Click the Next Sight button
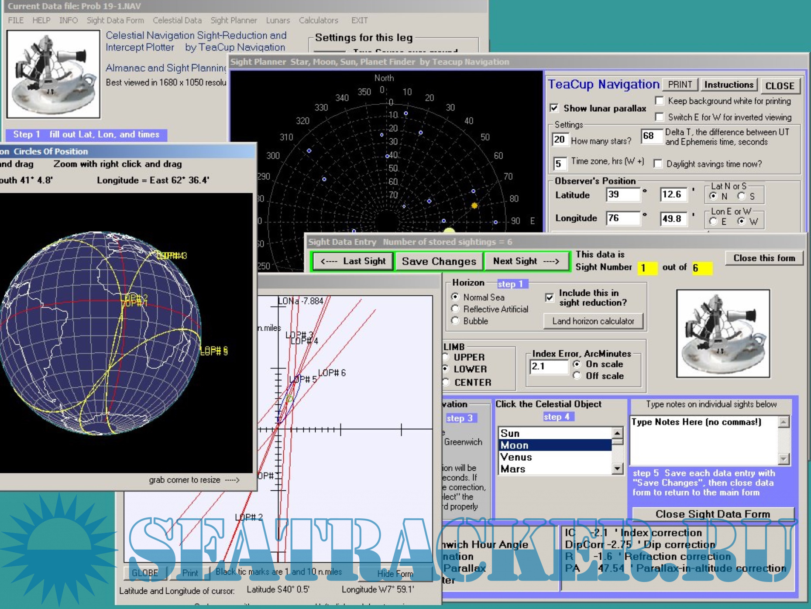This screenshot has width=811, height=609. coord(526,261)
